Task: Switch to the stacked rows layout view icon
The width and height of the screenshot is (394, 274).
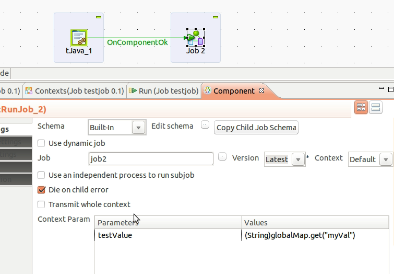Action: coord(375,108)
